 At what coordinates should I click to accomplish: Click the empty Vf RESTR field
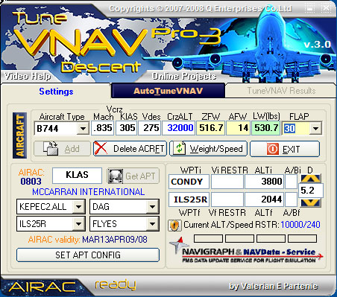pyautogui.click(x=227, y=199)
